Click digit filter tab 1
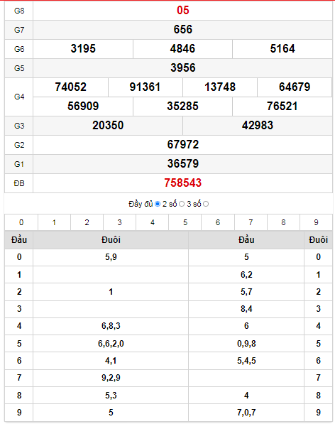335x424 pixels. point(55,222)
